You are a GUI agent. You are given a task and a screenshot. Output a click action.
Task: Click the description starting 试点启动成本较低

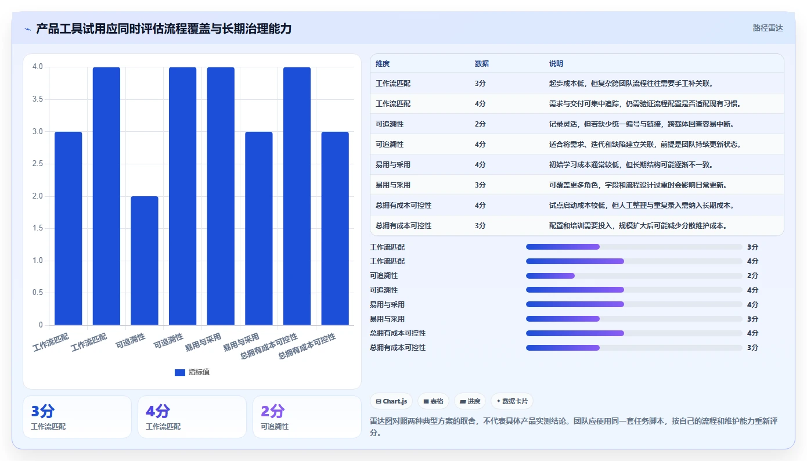(641, 206)
